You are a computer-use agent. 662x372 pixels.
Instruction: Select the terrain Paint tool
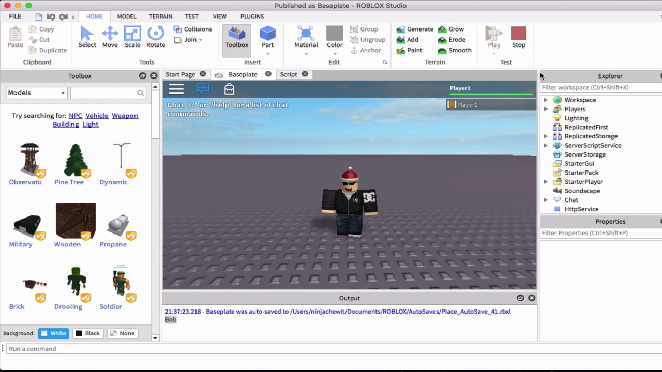point(409,50)
